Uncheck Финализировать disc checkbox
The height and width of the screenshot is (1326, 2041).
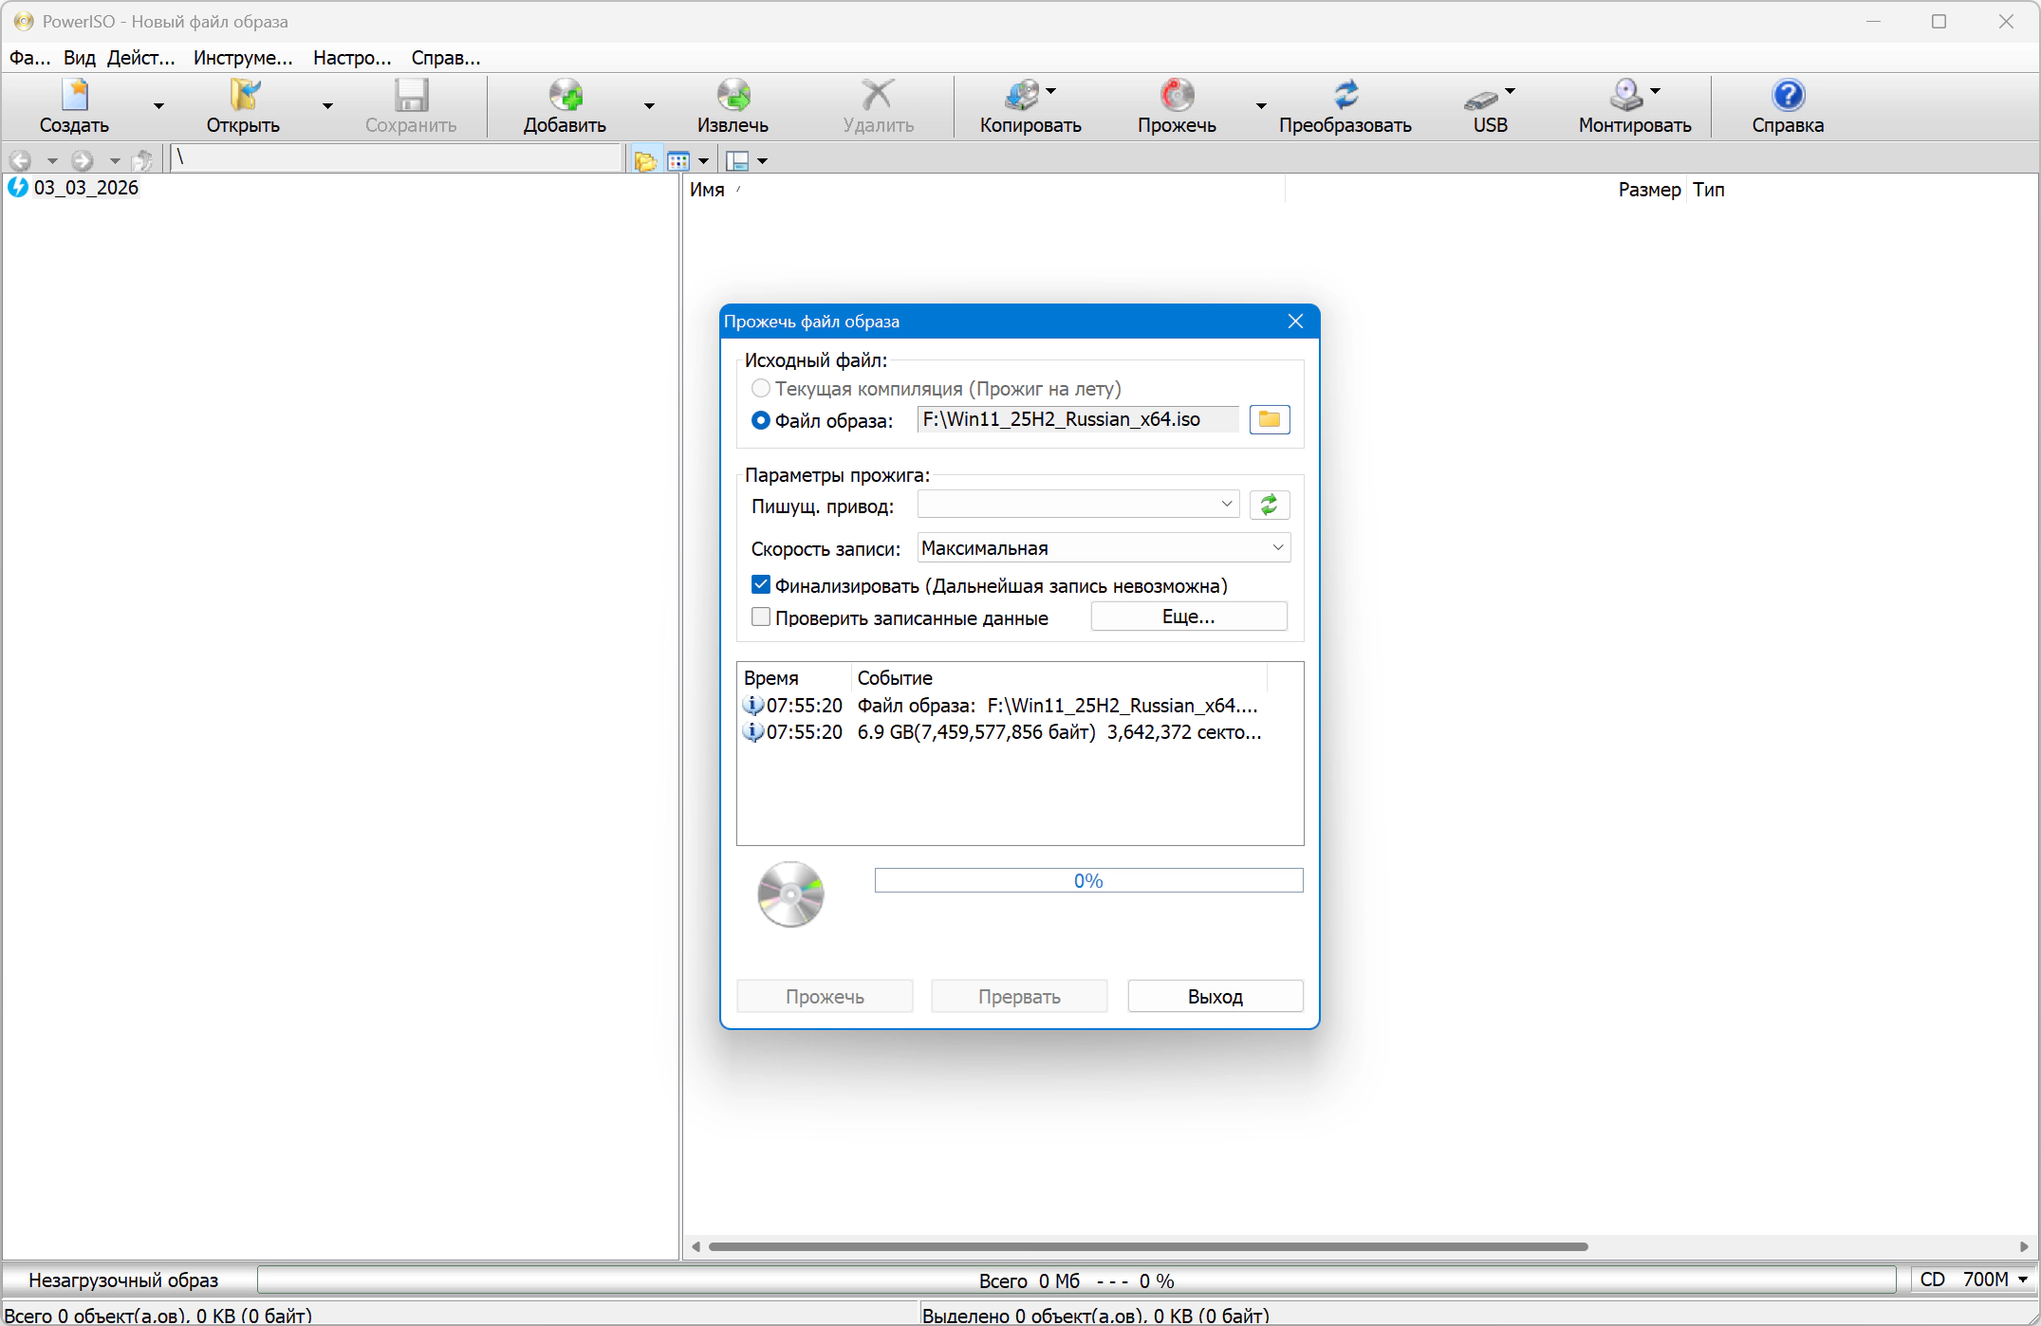(760, 585)
